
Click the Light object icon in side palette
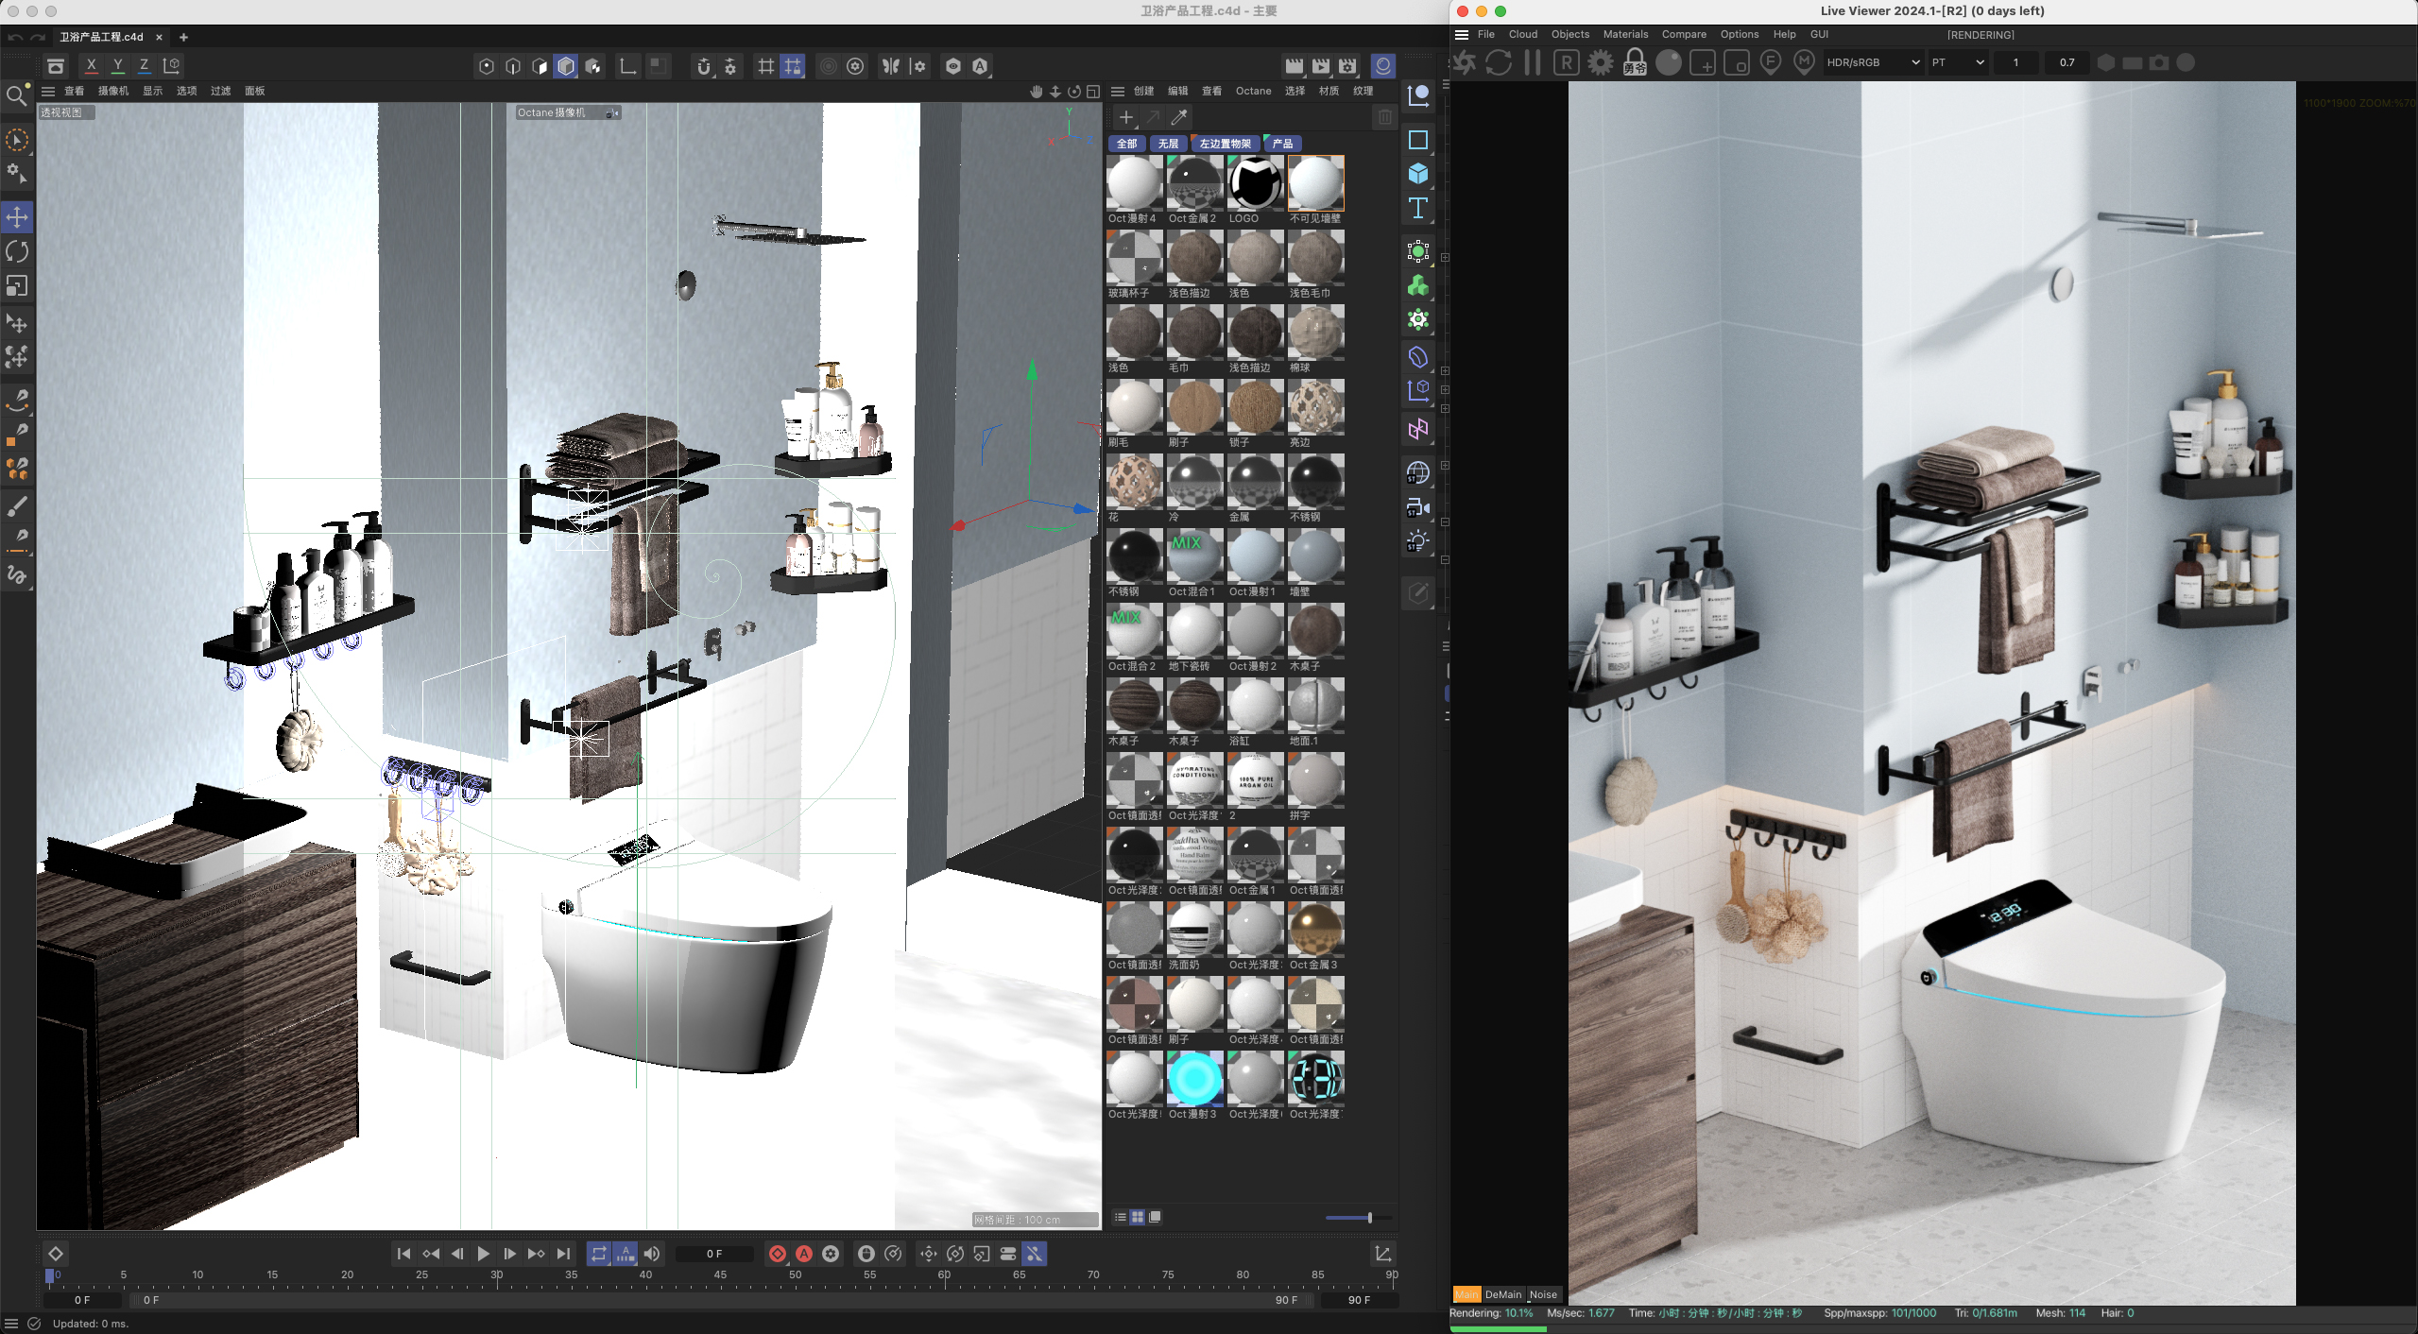click(x=1417, y=541)
